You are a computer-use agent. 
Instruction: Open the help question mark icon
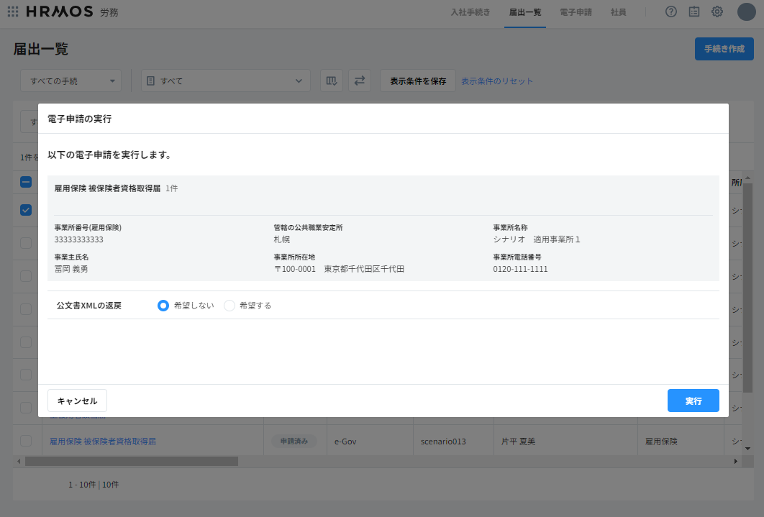[671, 12]
